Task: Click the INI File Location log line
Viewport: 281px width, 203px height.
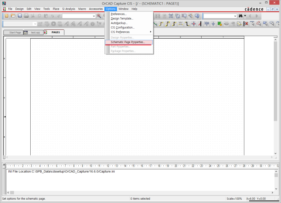Action: (x=61, y=171)
